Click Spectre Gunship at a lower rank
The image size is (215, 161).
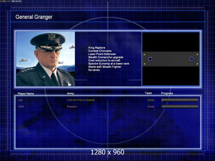(x=109, y=64)
